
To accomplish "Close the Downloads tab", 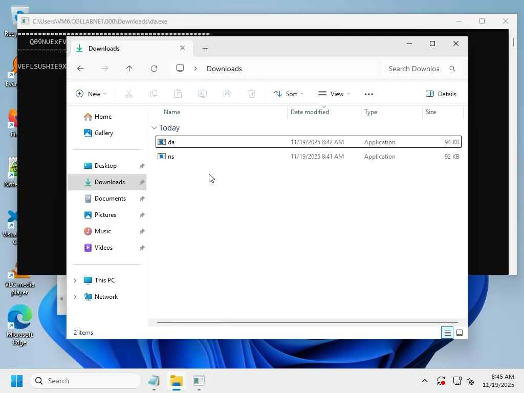I will tap(183, 48).
